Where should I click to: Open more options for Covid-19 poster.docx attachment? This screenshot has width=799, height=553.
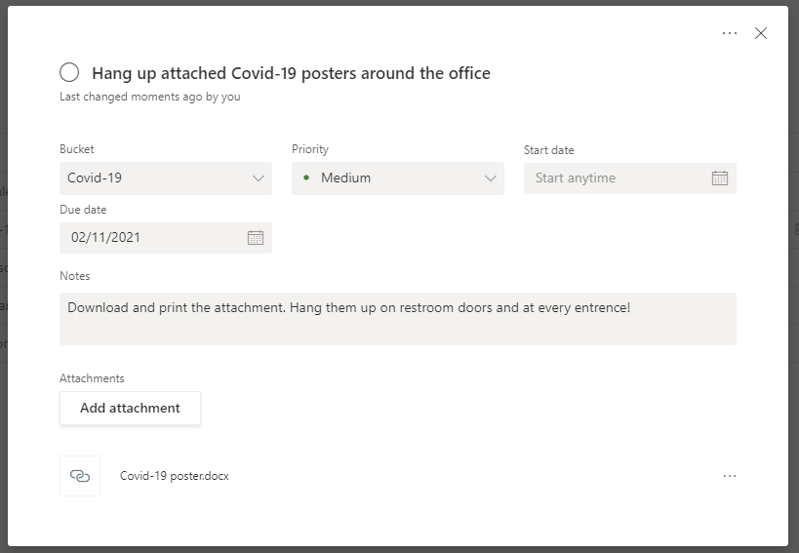coord(730,476)
